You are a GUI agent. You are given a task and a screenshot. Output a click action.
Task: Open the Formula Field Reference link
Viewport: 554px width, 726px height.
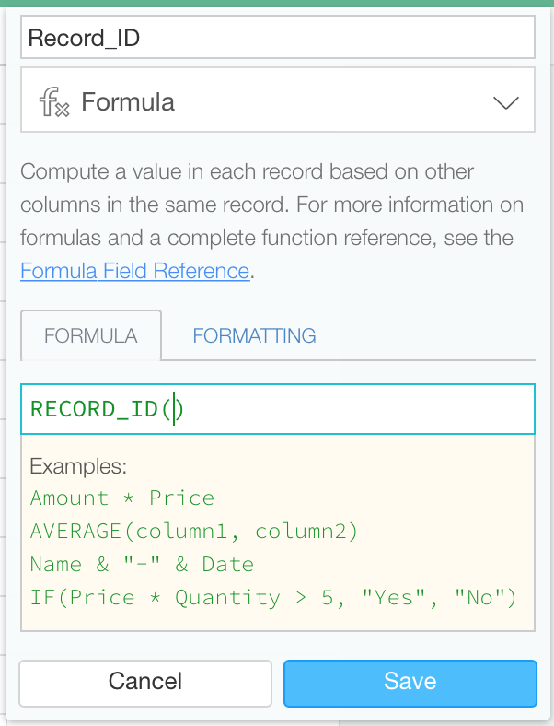135,271
